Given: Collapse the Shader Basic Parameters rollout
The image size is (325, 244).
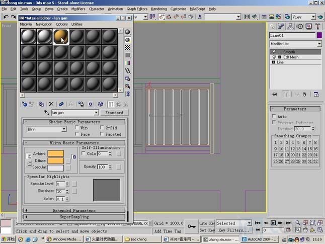Looking at the screenshot, I should coord(74,122).
